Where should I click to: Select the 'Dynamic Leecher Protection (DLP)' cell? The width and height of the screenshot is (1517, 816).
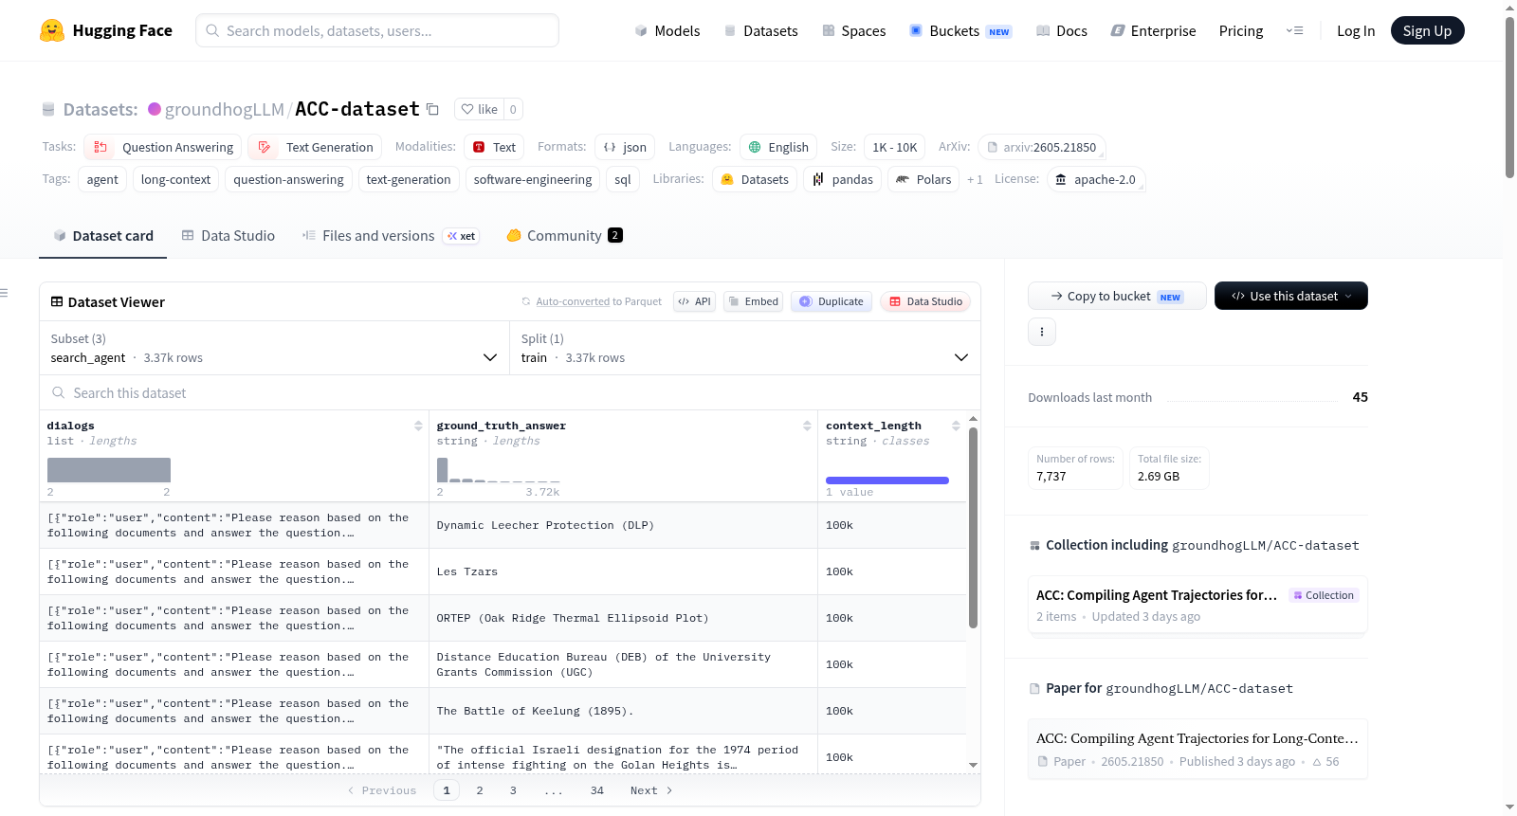pos(623,525)
